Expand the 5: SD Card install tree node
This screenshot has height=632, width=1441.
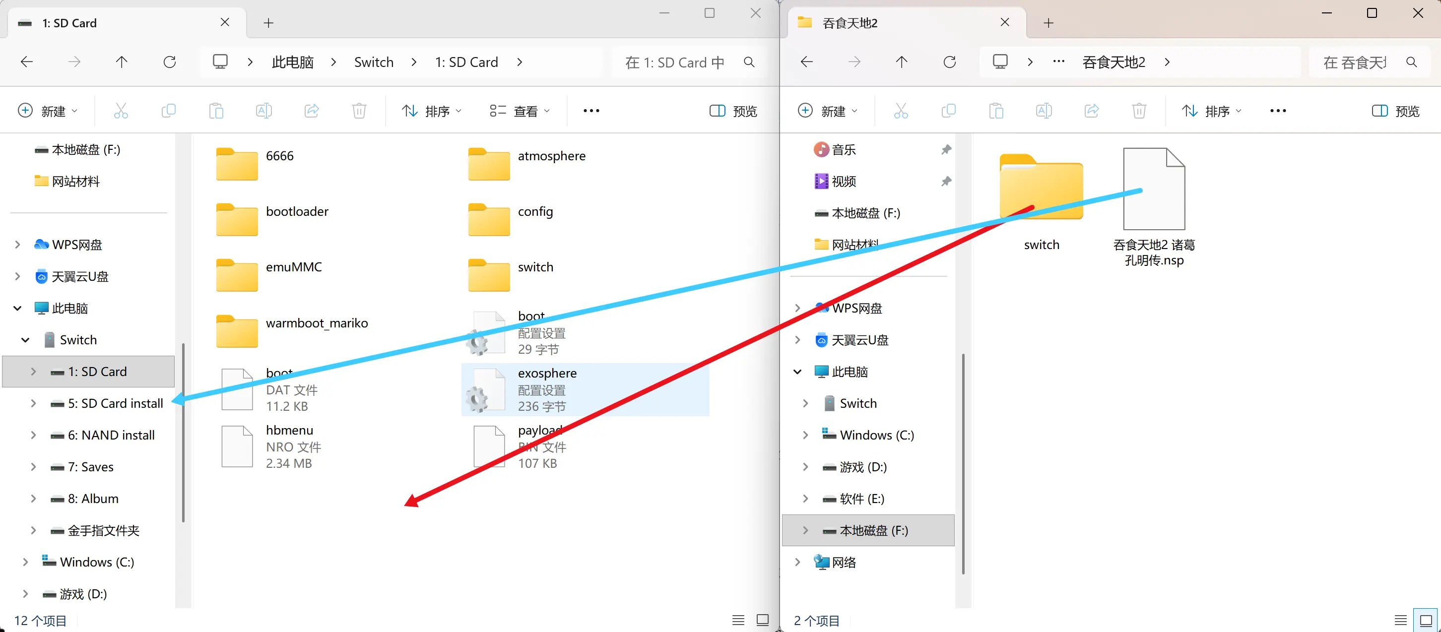click(33, 403)
